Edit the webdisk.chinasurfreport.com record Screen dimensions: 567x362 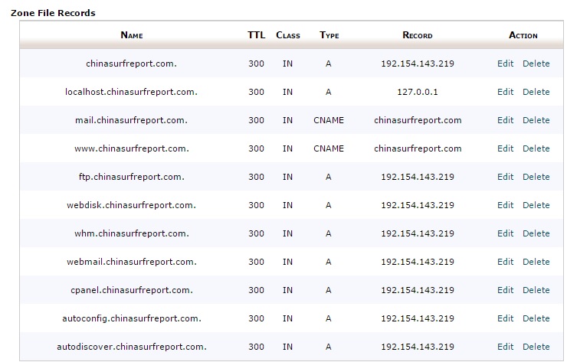pyautogui.click(x=505, y=205)
